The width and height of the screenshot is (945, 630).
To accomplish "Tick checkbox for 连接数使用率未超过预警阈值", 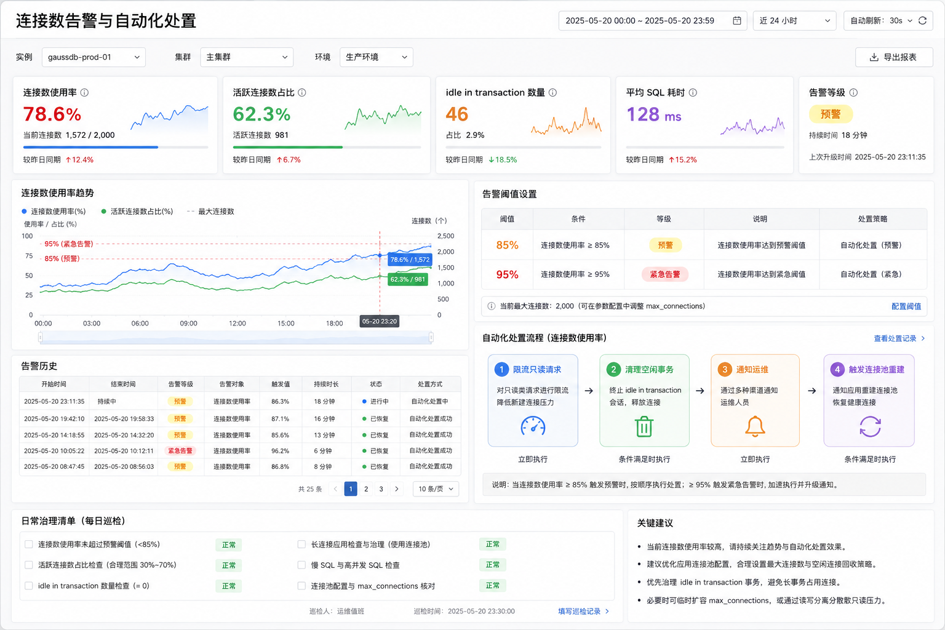I will point(29,544).
